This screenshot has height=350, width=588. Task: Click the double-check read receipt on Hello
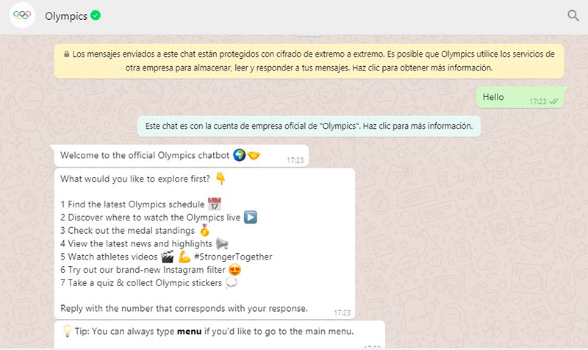pyautogui.click(x=554, y=101)
